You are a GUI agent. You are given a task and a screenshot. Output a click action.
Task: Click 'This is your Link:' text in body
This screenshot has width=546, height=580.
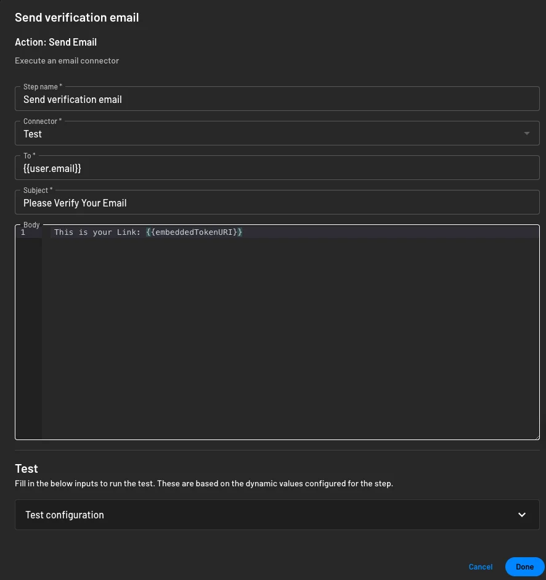(97, 232)
